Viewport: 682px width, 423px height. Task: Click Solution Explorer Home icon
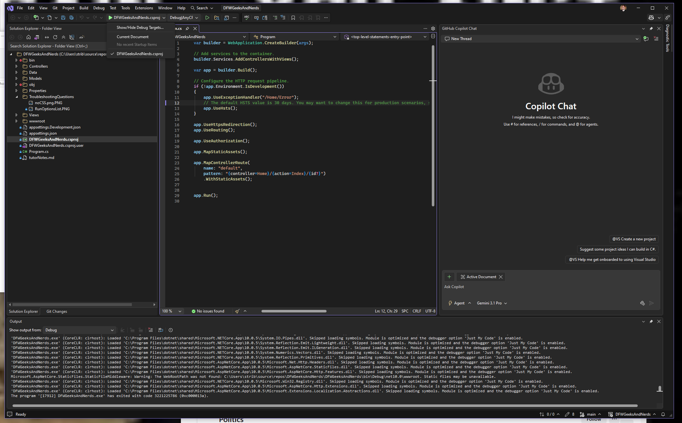point(29,37)
